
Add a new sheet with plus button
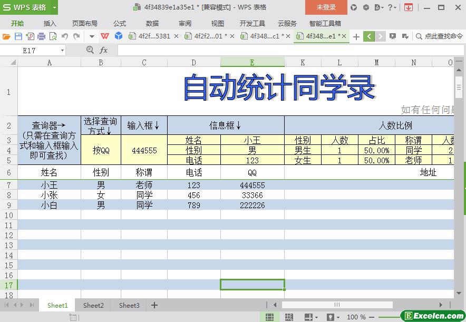[x=154, y=305]
